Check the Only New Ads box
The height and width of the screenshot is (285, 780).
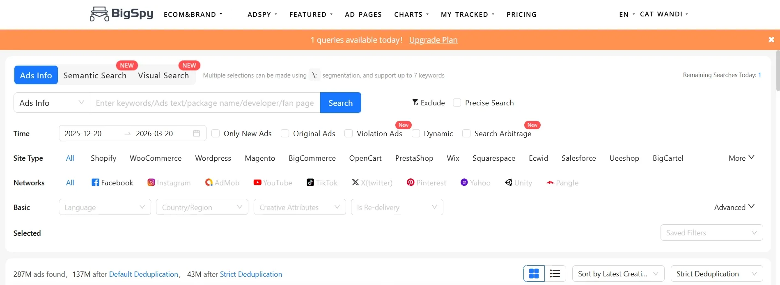click(x=216, y=133)
